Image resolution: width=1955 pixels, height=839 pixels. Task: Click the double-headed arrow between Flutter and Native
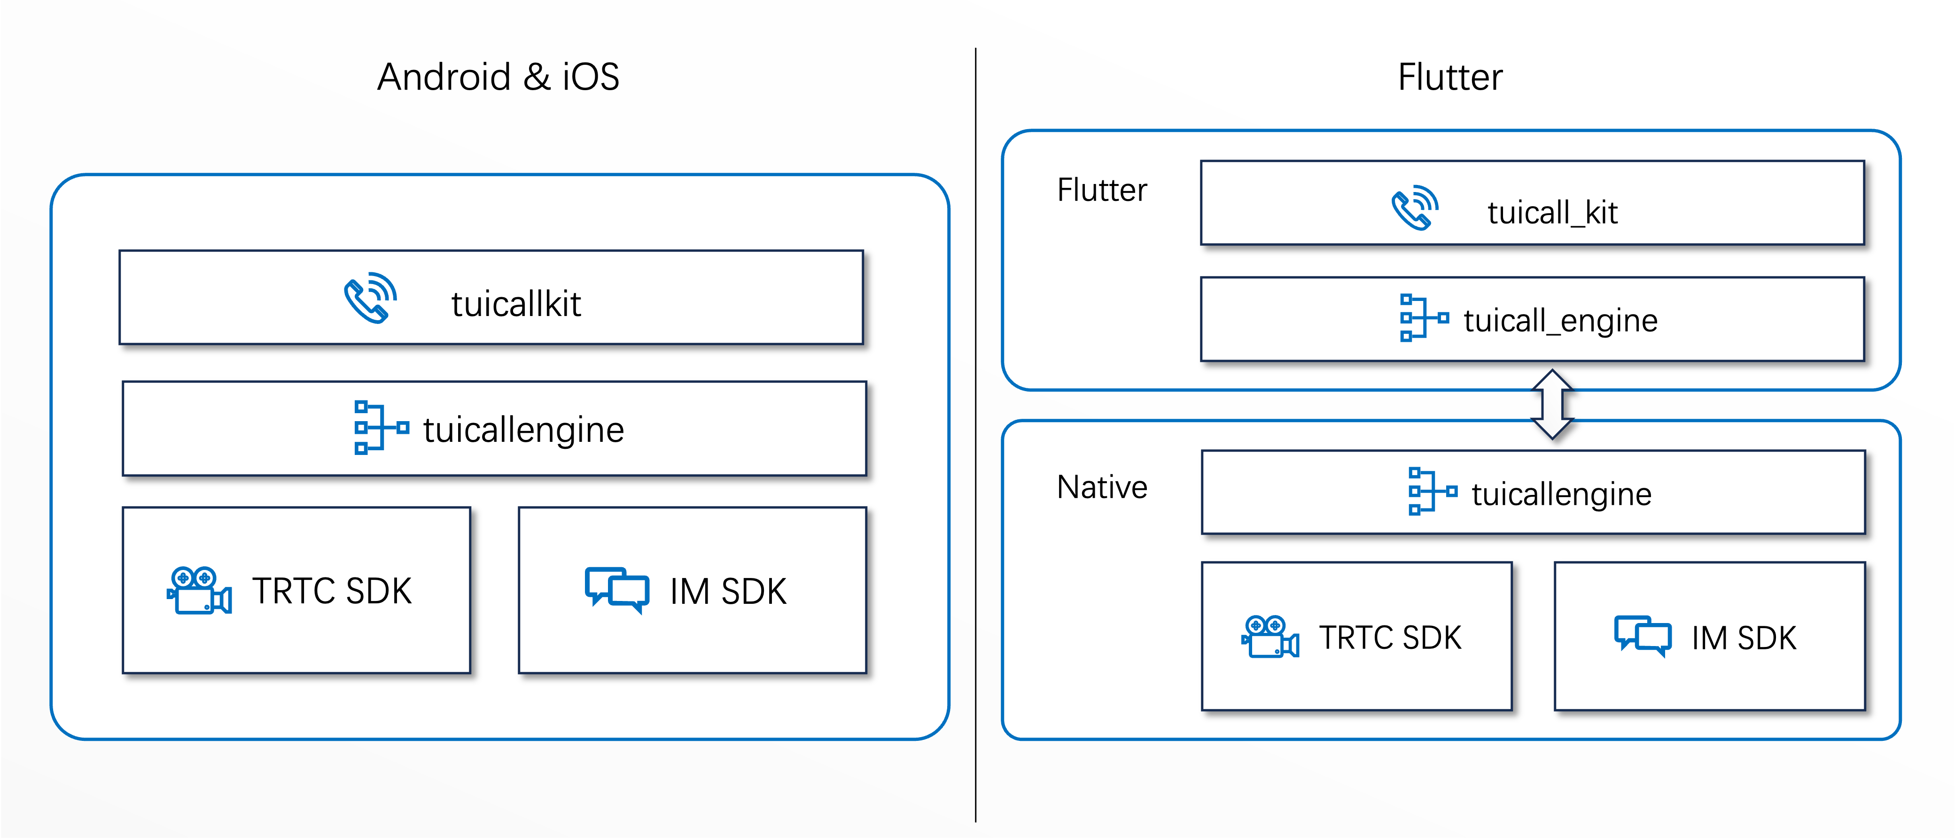click(x=1552, y=404)
